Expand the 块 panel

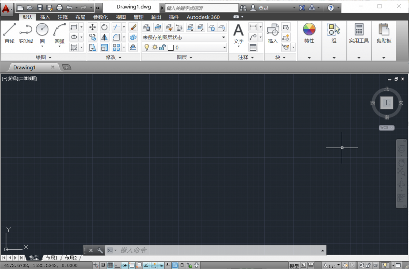pyautogui.click(x=280, y=57)
